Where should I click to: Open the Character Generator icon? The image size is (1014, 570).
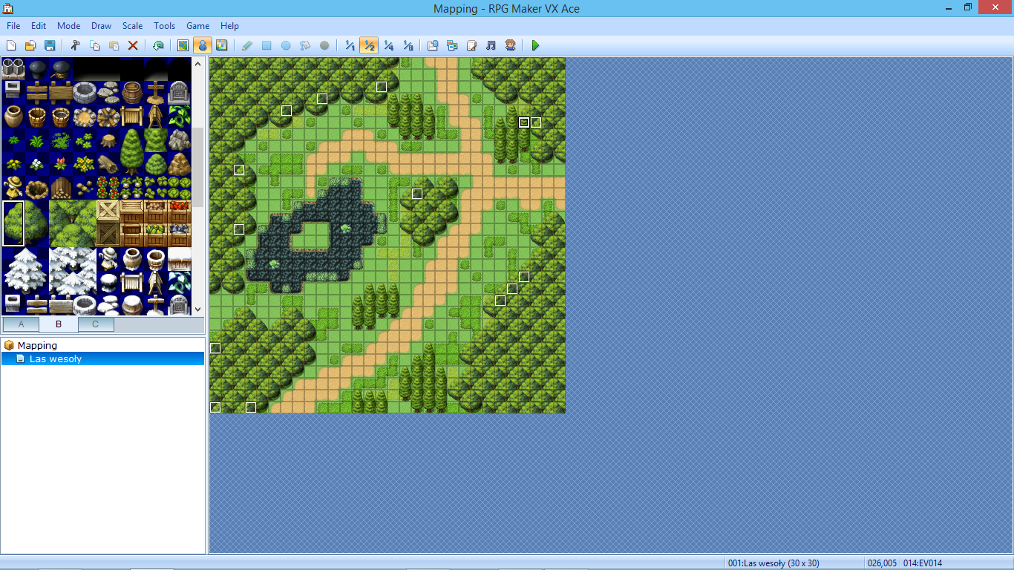[x=510, y=46]
